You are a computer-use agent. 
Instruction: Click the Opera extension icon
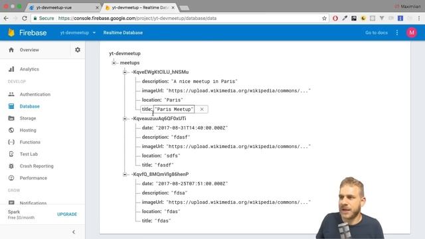coord(335,19)
